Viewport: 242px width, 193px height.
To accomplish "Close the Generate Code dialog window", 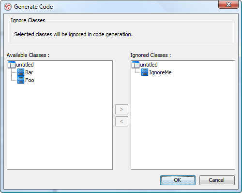I will 228,4.
